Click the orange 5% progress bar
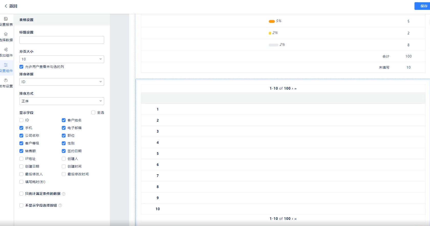This screenshot has height=226, width=430. pyautogui.click(x=272, y=21)
